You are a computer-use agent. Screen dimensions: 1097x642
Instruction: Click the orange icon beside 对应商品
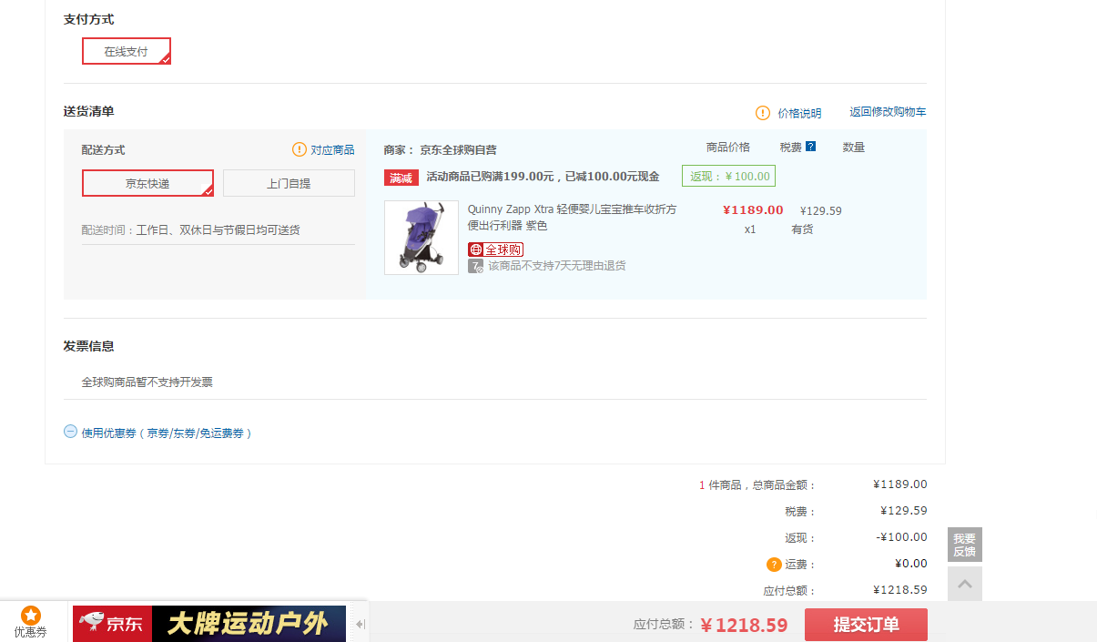[300, 149]
